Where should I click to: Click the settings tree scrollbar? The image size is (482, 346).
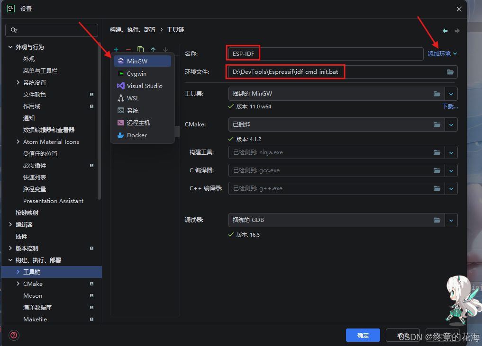pos(99,122)
